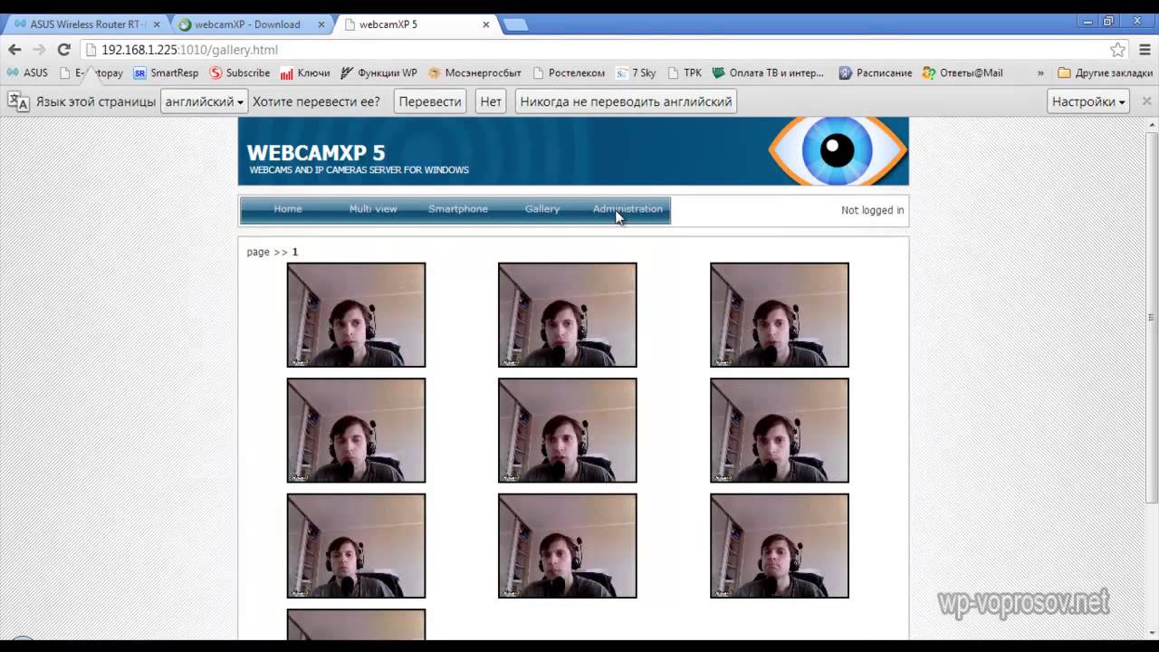Viewport: 1159px width, 652px height.
Task: Open the 7 Sky bookmark
Action: pyautogui.click(x=636, y=72)
